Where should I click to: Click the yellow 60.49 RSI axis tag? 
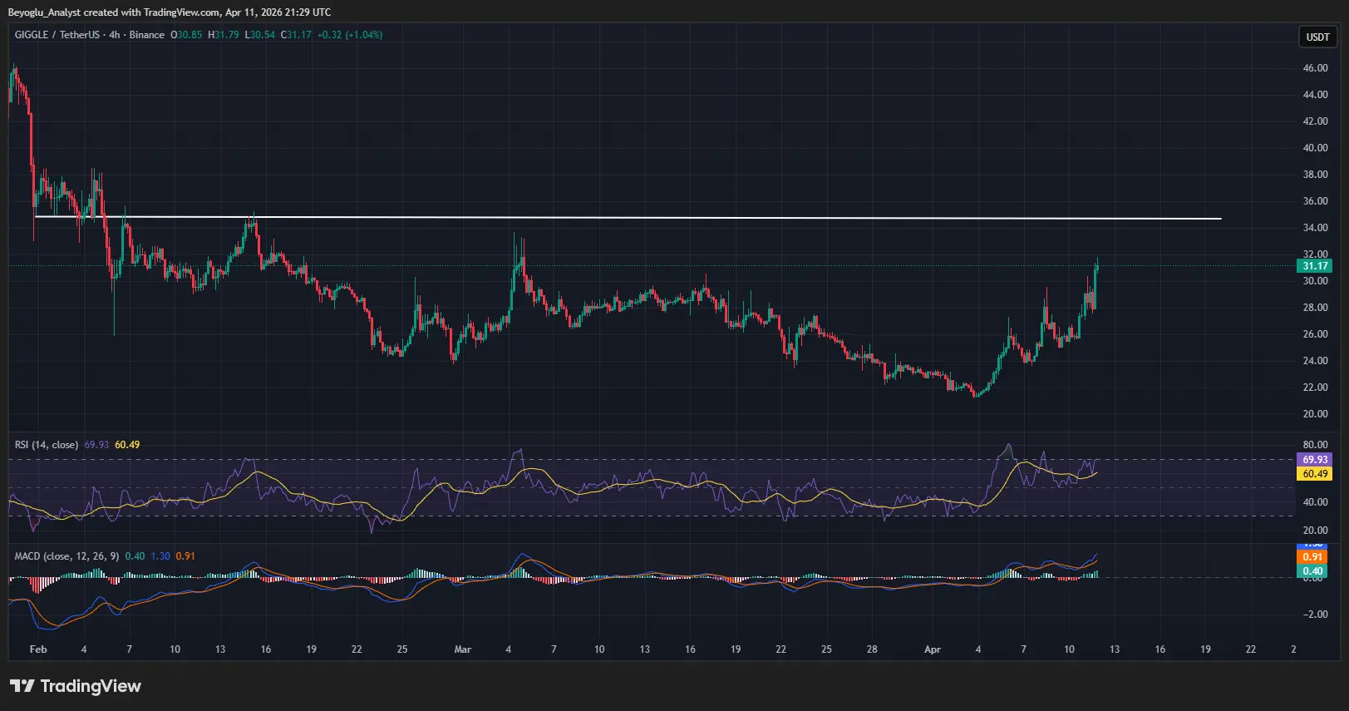1314,474
